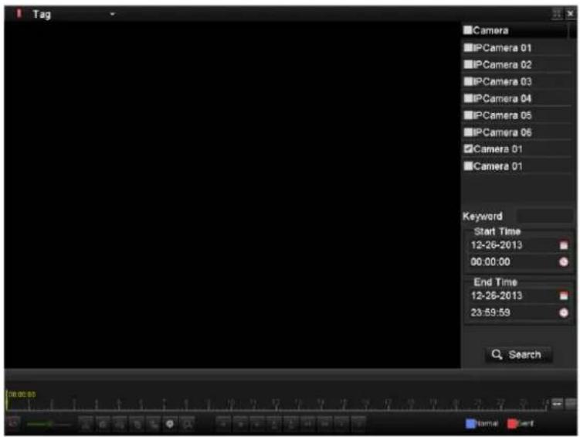This screenshot has width=580, height=437.
Task: Check the IPCamera 02 checkbox
Action: (x=468, y=64)
